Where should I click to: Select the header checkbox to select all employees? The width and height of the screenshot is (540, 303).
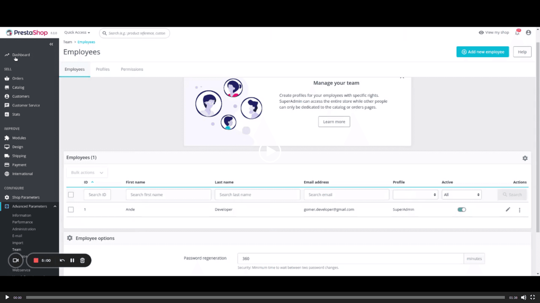tap(71, 194)
